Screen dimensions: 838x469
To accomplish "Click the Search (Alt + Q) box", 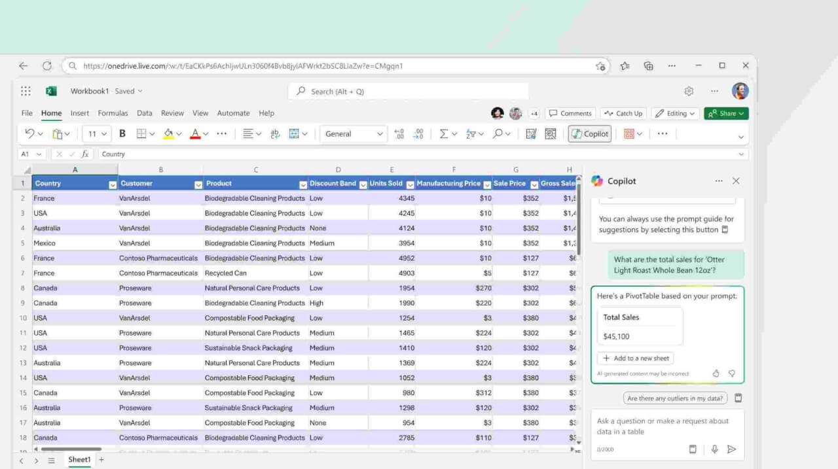I will tap(408, 92).
